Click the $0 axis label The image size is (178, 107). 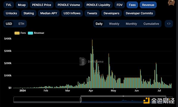click(x=10, y=88)
